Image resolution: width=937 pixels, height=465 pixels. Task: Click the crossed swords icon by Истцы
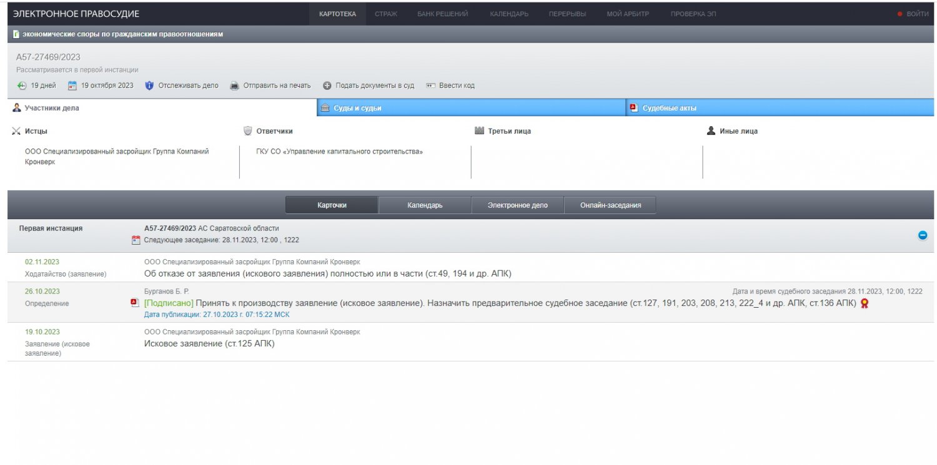click(17, 131)
